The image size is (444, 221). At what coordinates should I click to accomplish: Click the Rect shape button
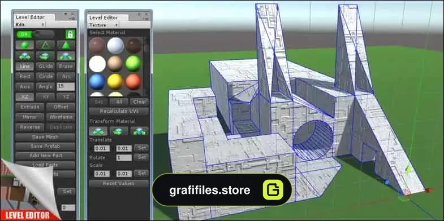[25, 77]
